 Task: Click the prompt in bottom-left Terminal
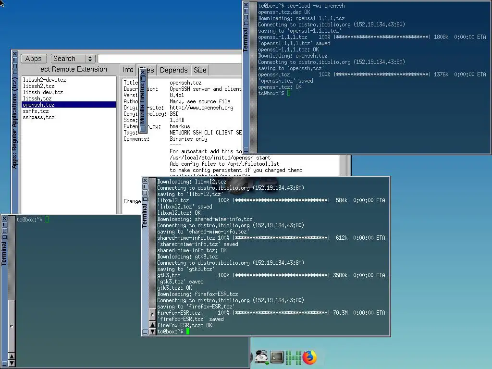point(33,220)
